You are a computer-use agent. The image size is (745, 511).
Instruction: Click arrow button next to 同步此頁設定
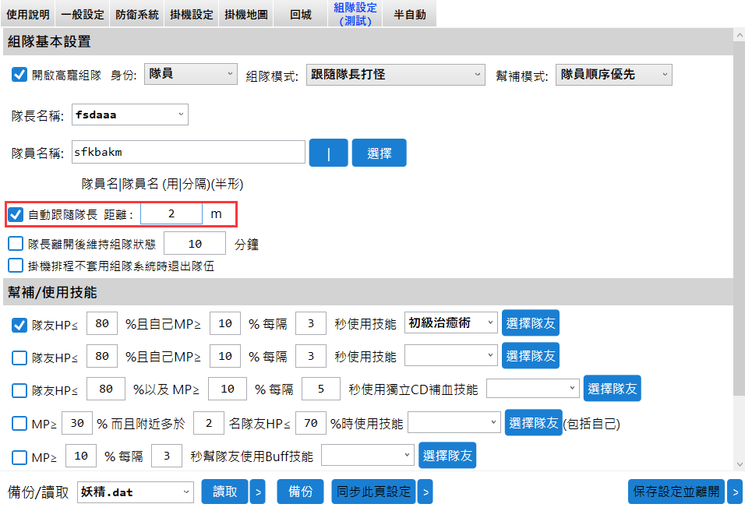pos(425,492)
